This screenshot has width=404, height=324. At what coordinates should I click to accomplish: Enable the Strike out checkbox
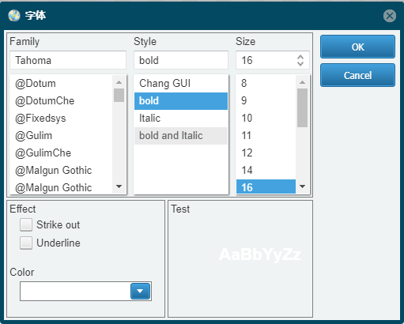(x=26, y=224)
